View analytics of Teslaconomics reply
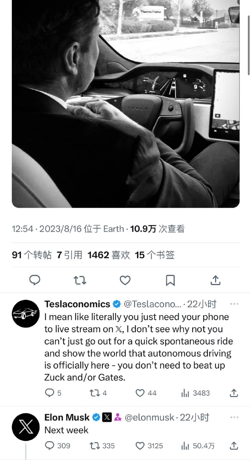The width and height of the screenshot is (250, 460). pos(195,393)
